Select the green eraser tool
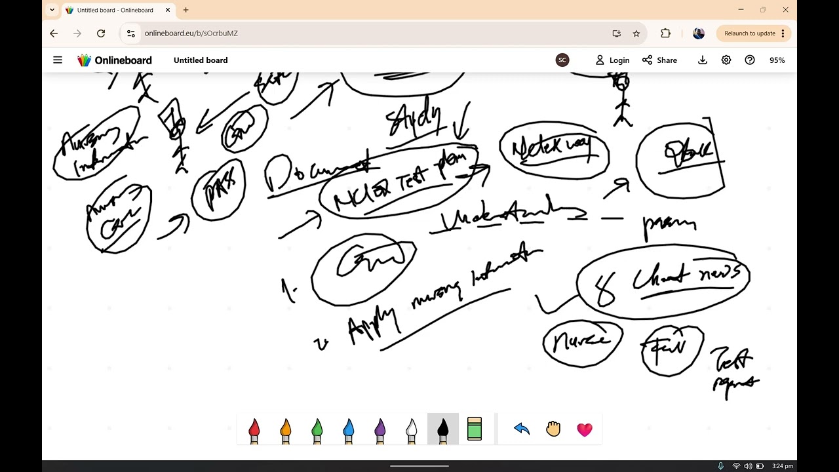The height and width of the screenshot is (472, 839). (475, 429)
